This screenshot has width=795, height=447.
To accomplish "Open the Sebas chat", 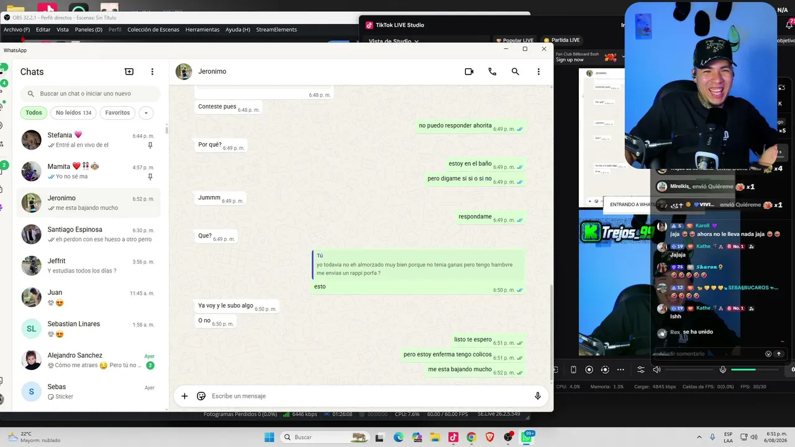I will [88, 392].
